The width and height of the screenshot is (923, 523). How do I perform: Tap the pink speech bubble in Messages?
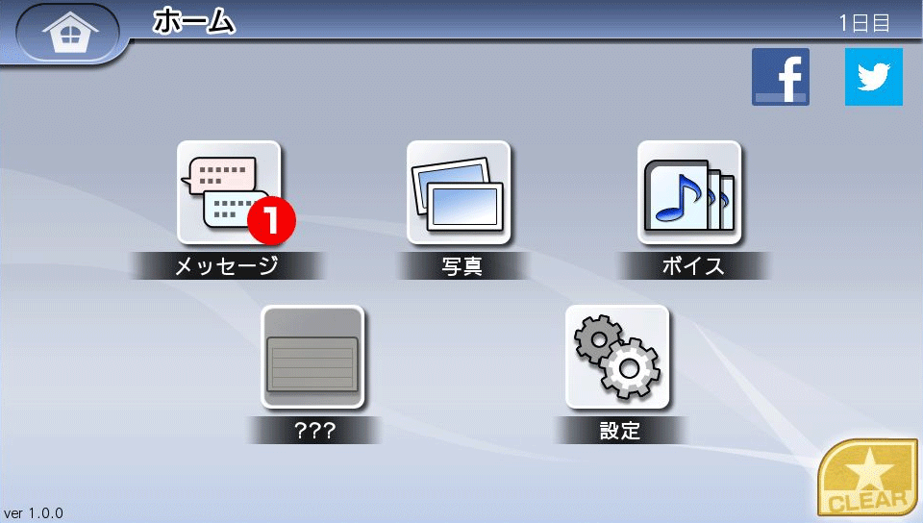coord(219,175)
